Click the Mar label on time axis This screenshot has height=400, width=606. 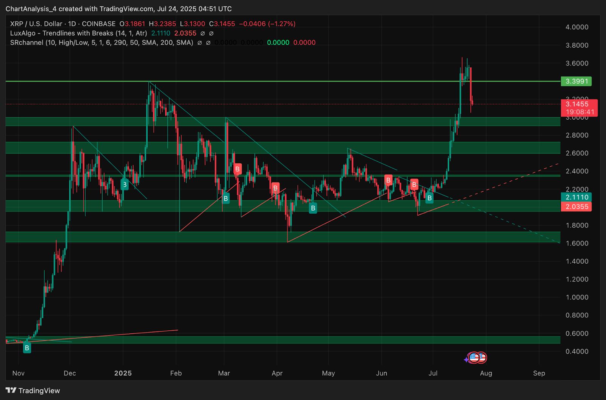click(x=224, y=373)
